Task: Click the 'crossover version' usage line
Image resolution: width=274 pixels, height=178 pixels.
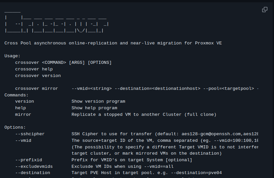Action: pos(38,76)
